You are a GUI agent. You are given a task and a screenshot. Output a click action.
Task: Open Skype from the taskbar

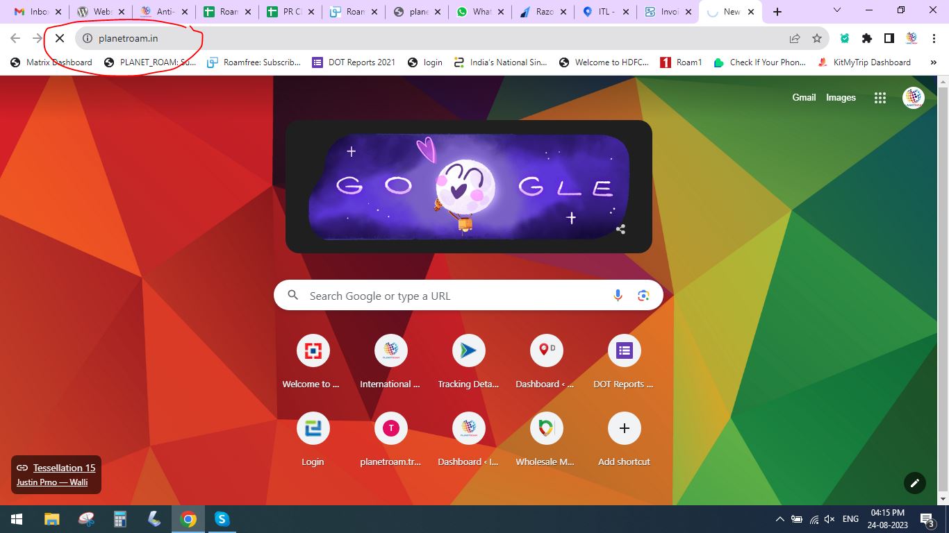(x=222, y=519)
